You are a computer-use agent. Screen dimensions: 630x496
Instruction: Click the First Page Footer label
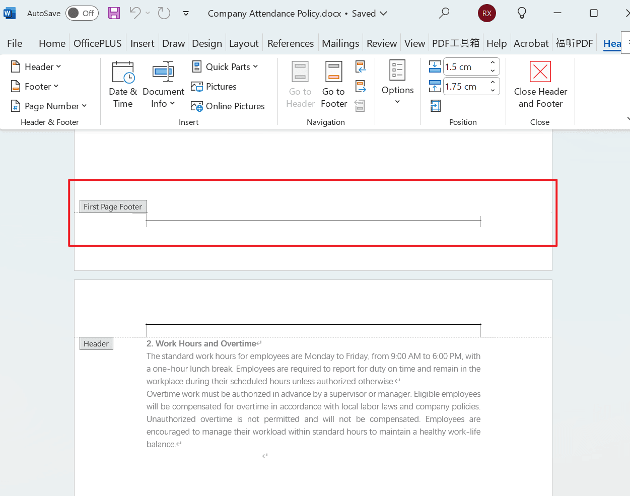pyautogui.click(x=113, y=206)
